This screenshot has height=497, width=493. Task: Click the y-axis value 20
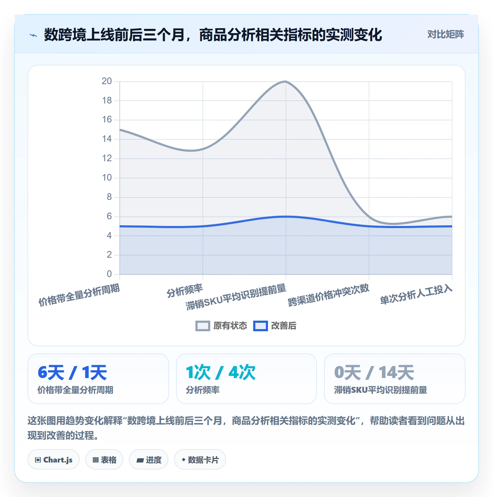click(107, 81)
